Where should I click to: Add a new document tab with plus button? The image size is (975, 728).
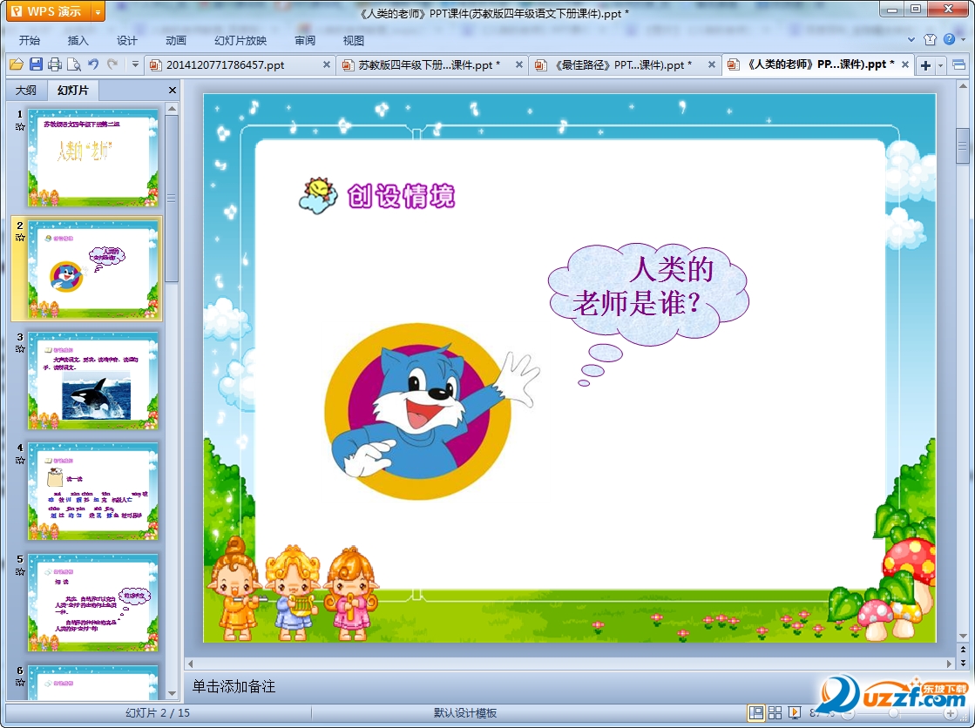tap(926, 65)
